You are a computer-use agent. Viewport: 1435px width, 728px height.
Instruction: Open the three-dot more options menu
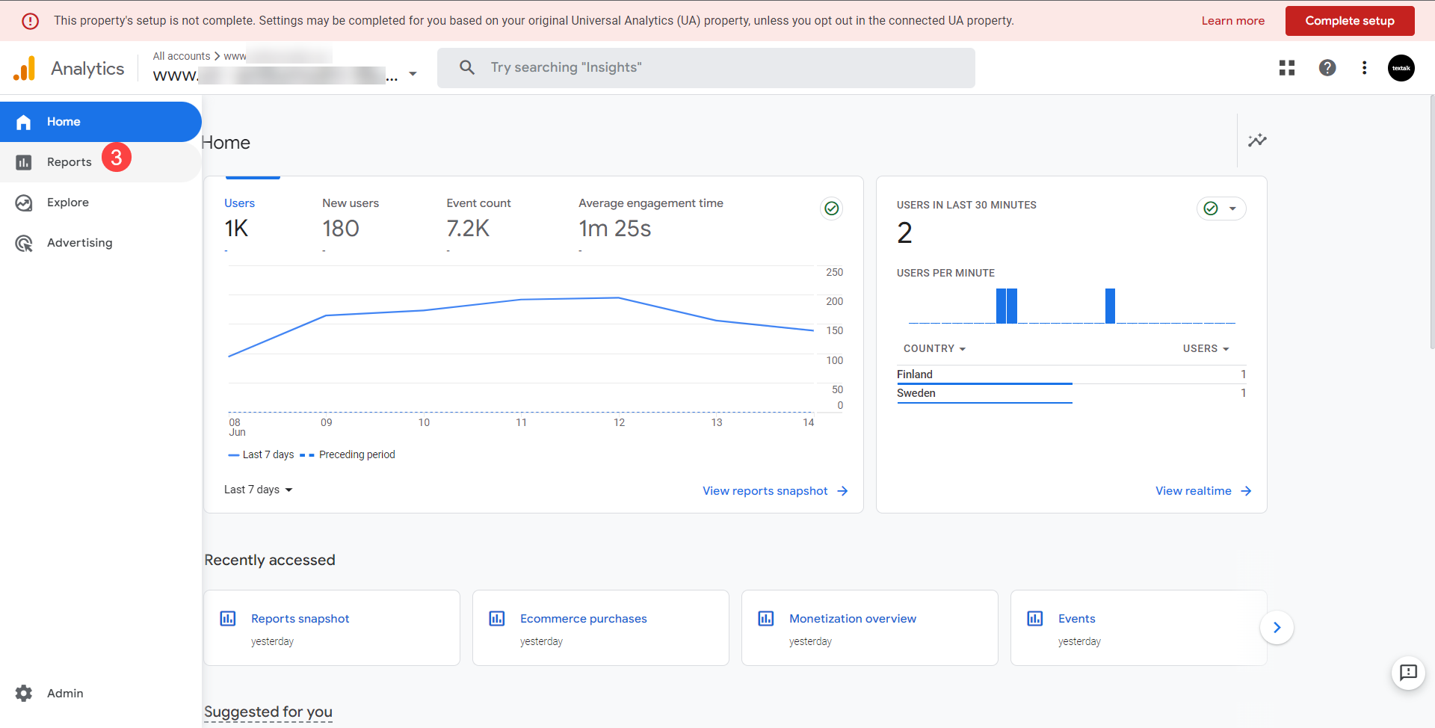pos(1364,68)
